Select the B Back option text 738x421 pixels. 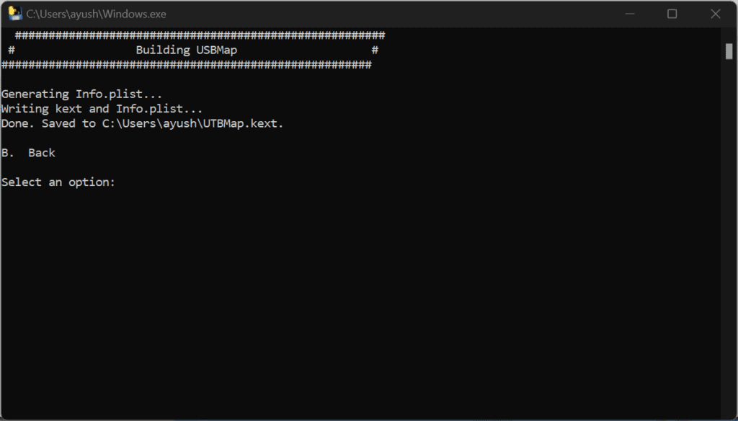click(x=27, y=152)
